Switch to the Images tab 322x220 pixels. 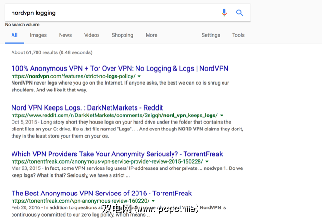(x=38, y=35)
